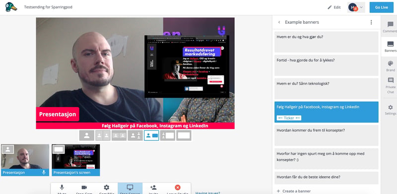Select the one large two small people layout

tap(135, 135)
